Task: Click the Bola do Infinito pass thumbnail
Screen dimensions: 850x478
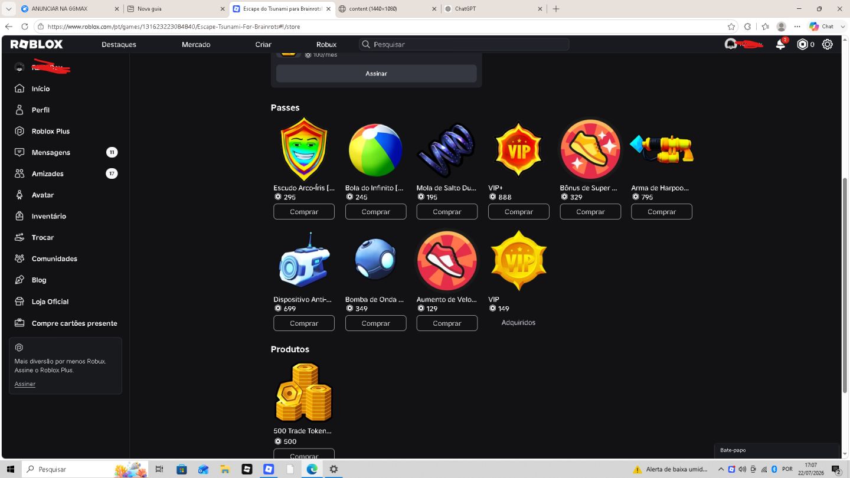Action: [x=375, y=150]
